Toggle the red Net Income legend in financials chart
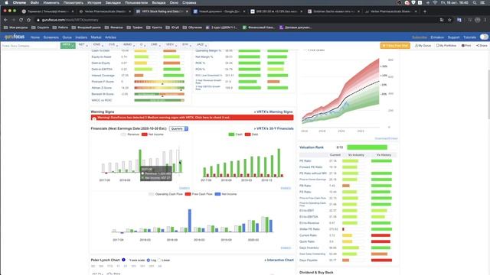The height and width of the screenshot is (275, 490). (152, 134)
